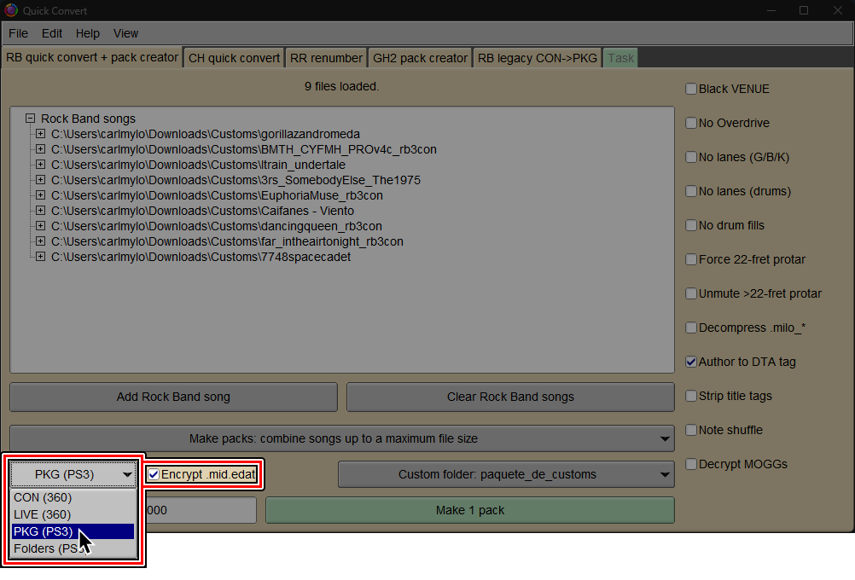Choose LIVE (360) from format list

[x=73, y=514]
